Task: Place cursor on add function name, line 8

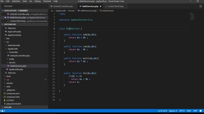Action: [85, 35]
